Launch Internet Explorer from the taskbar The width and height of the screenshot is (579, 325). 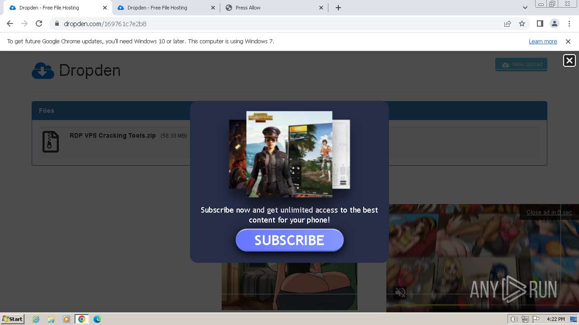[36, 319]
